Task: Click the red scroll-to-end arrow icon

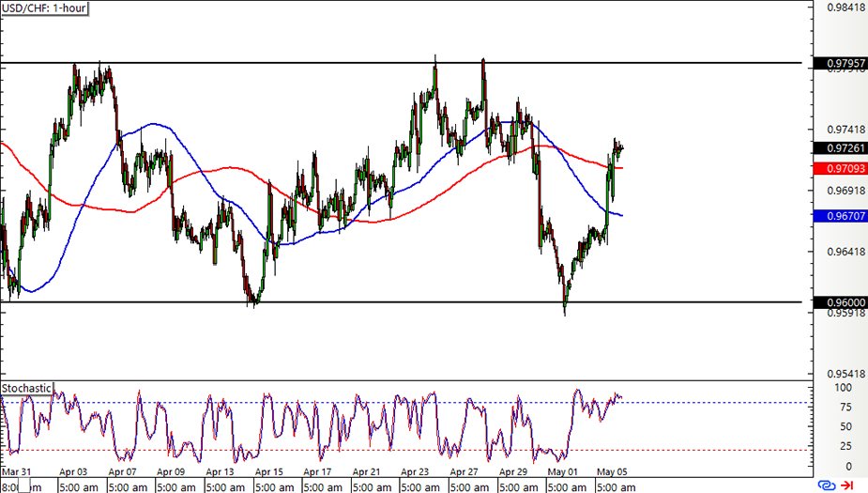Action: coord(846,485)
